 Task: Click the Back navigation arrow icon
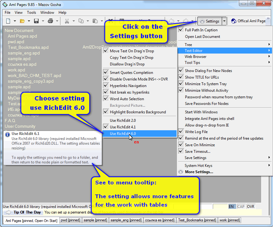pyautogui.click(x=172, y=21)
